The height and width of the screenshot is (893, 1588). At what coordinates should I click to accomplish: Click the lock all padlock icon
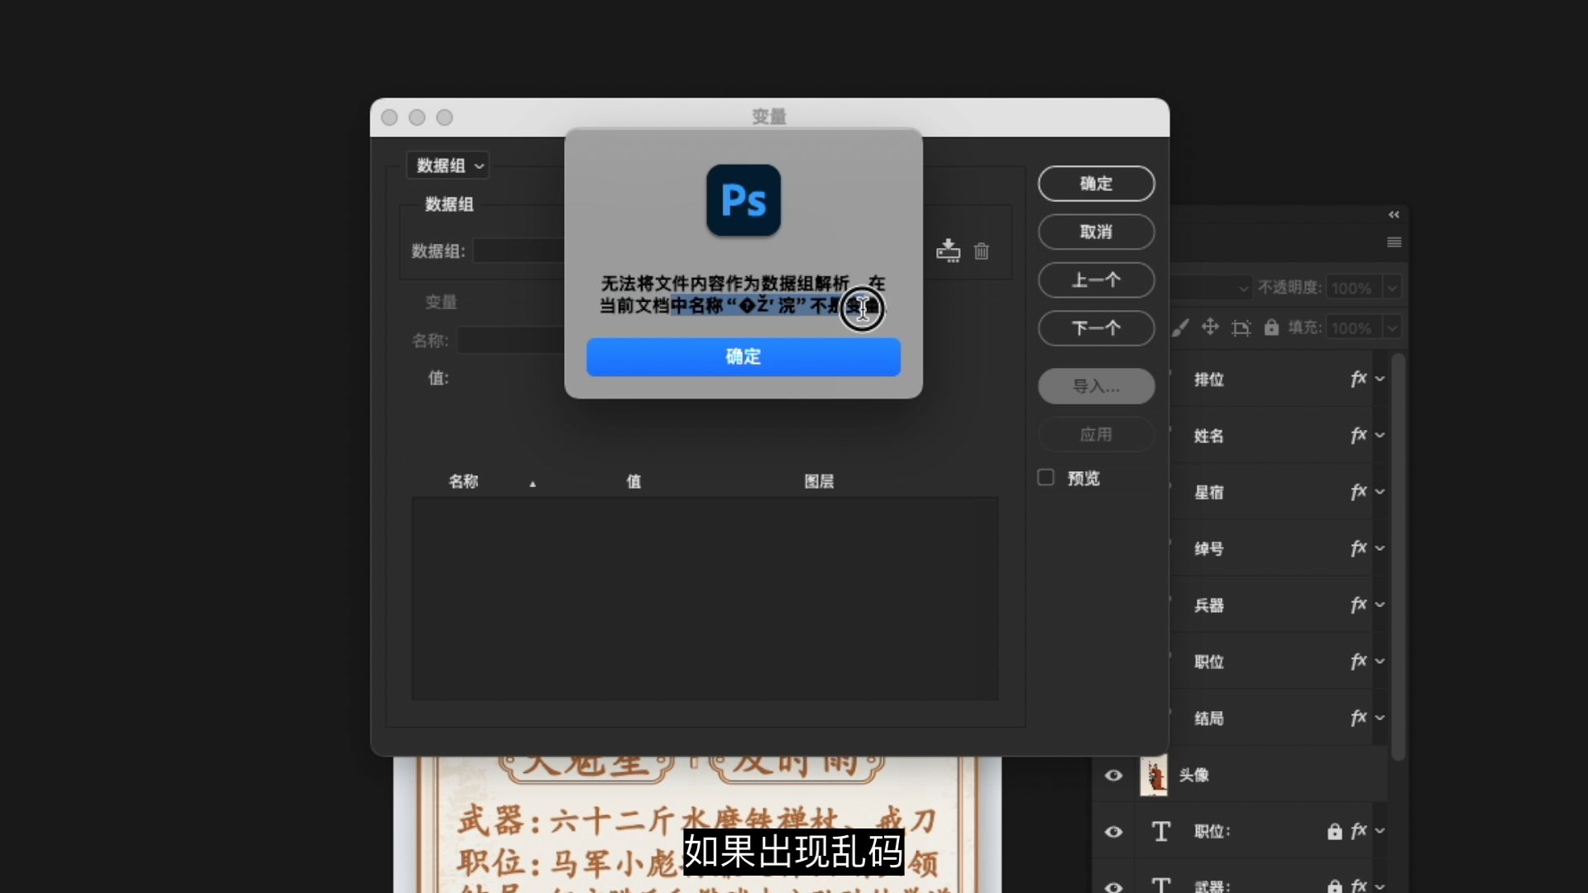1271,327
